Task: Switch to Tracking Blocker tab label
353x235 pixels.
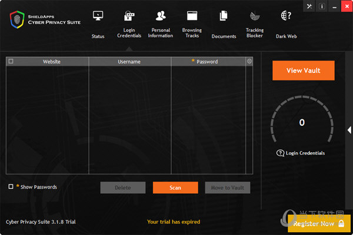Action: tap(255, 33)
